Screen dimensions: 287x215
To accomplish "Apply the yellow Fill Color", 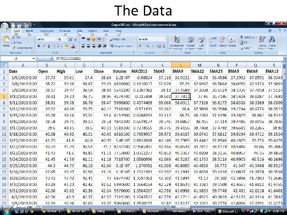I will [x=66, y=46].
